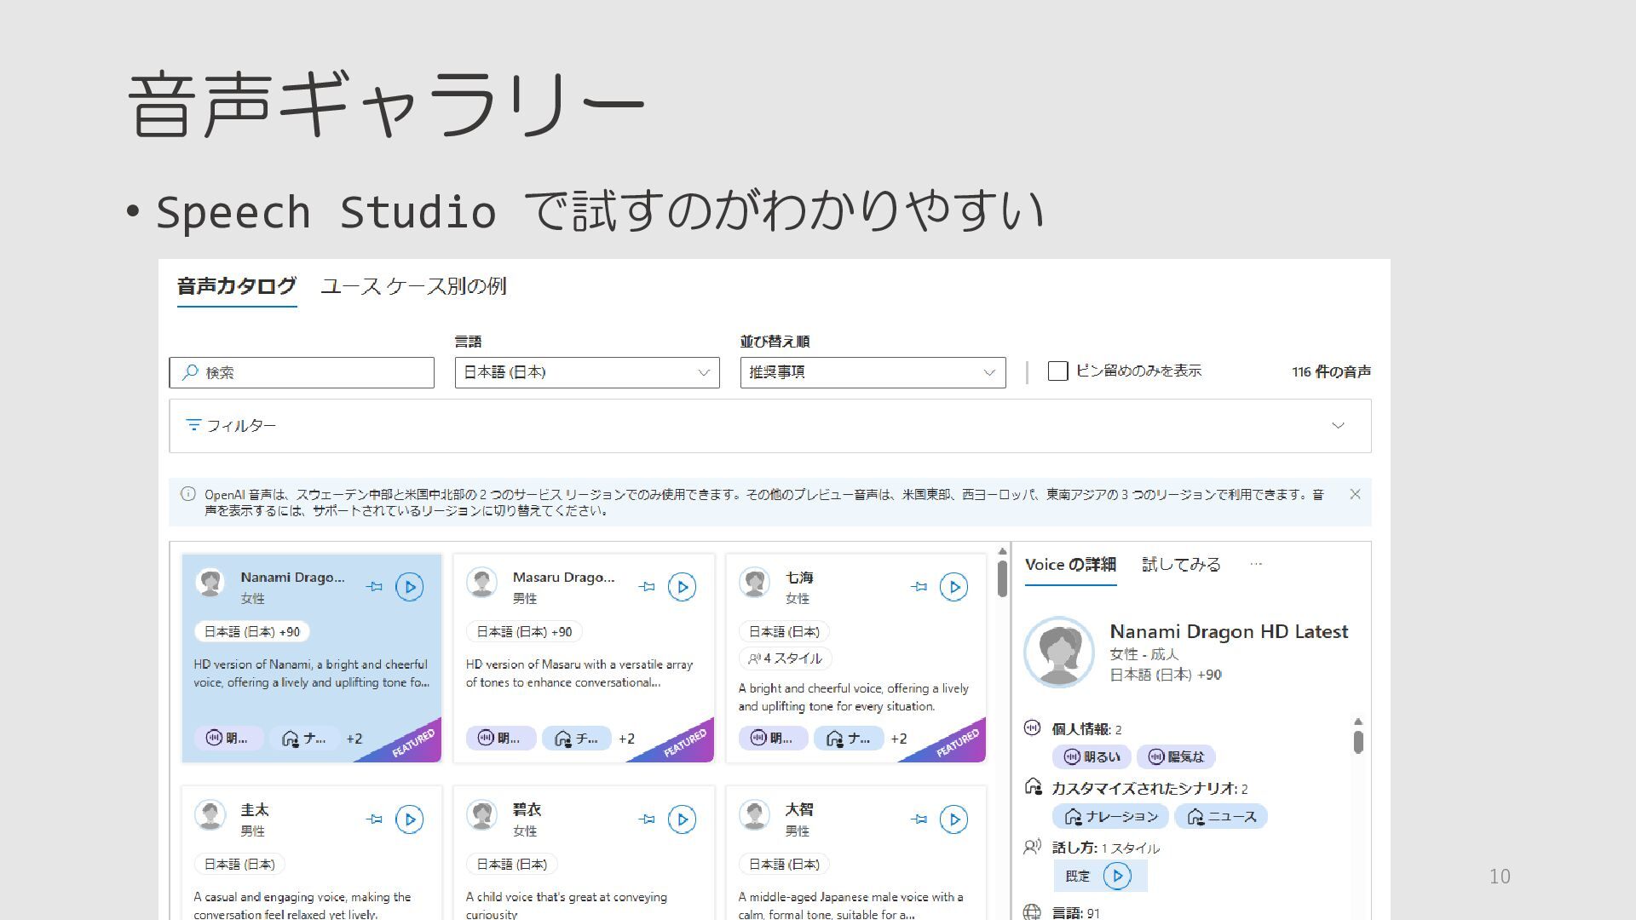Screen dimensions: 1636x920
Task: Play the Nanami Dragon voice sample
Action: (x=409, y=587)
